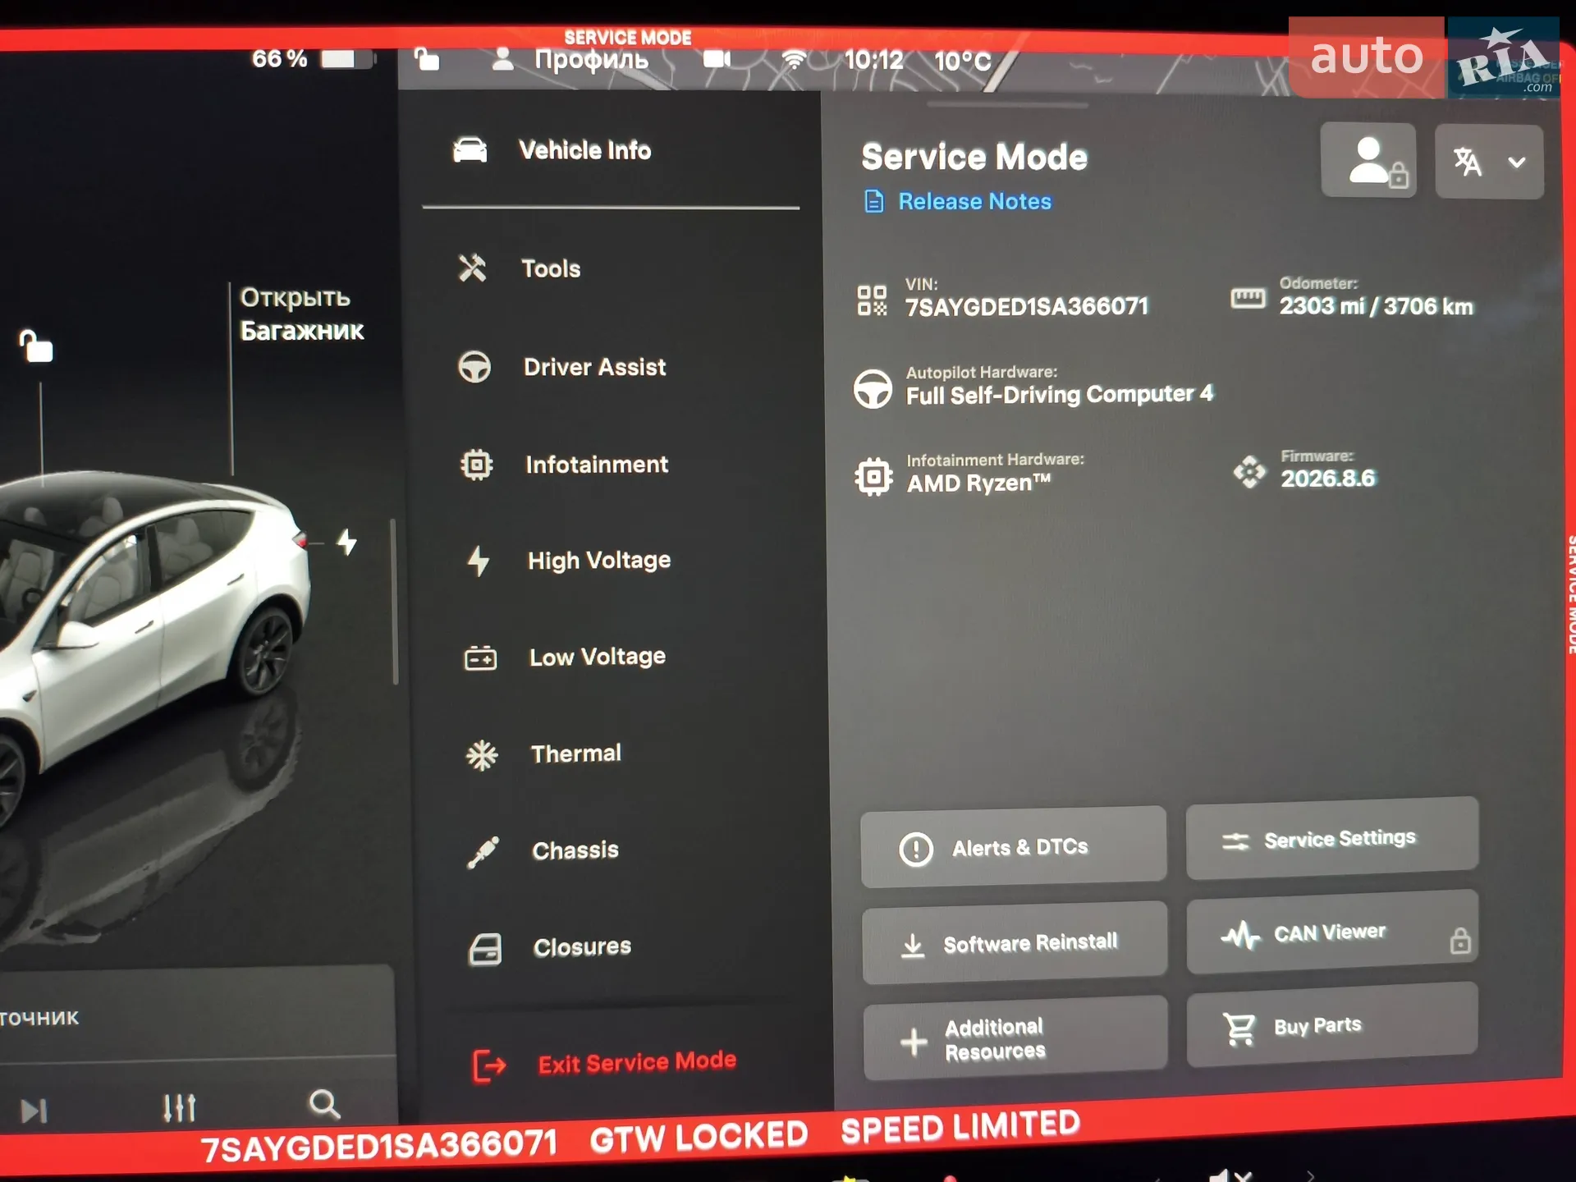Click Открыть Багажник to open trunk
1576x1182 pixels.
(x=301, y=314)
